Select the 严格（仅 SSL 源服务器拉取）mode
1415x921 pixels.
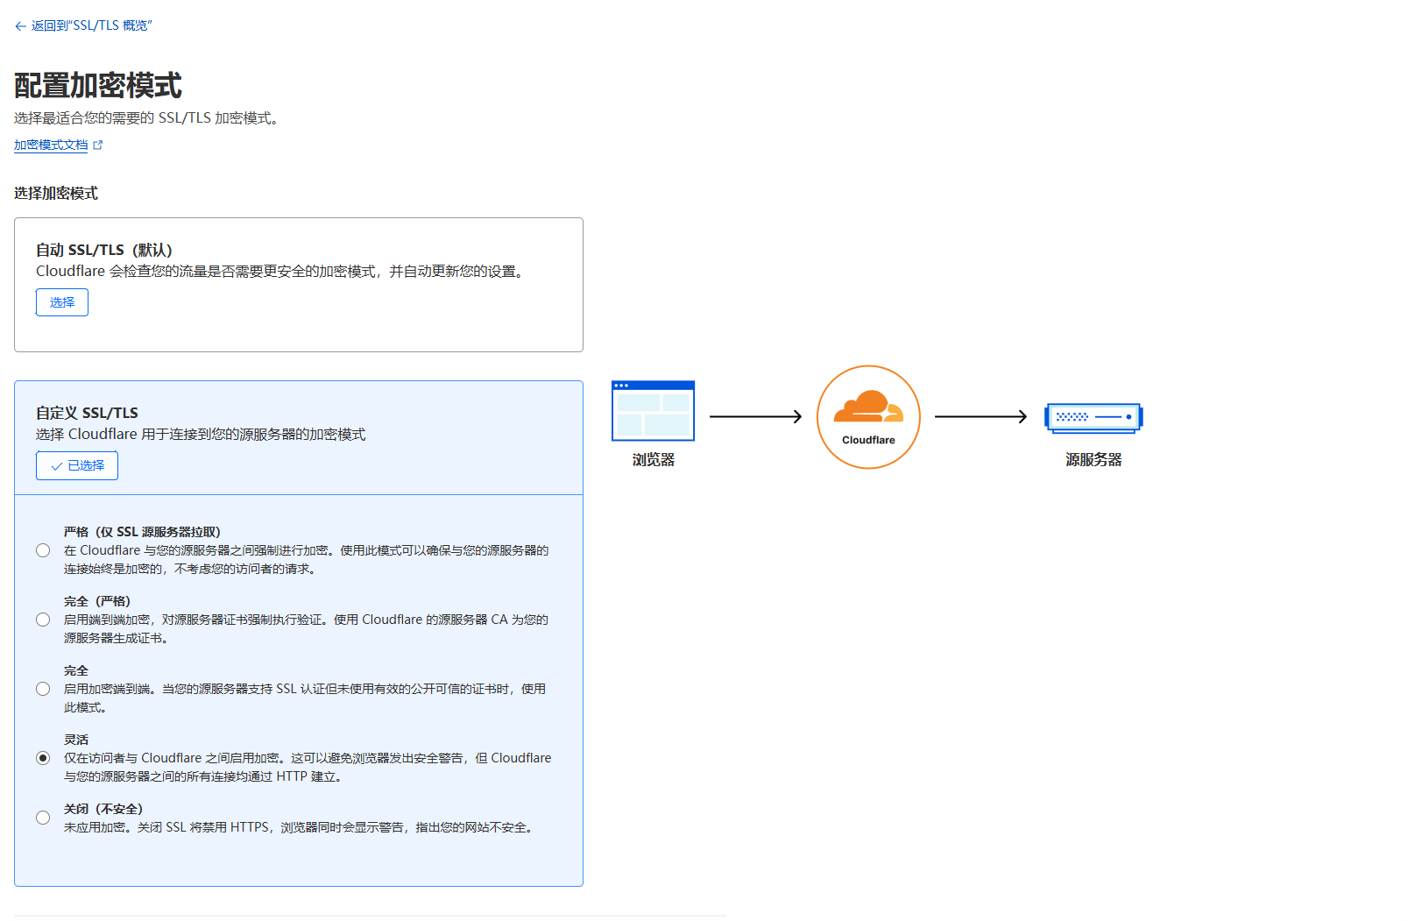[x=43, y=549]
